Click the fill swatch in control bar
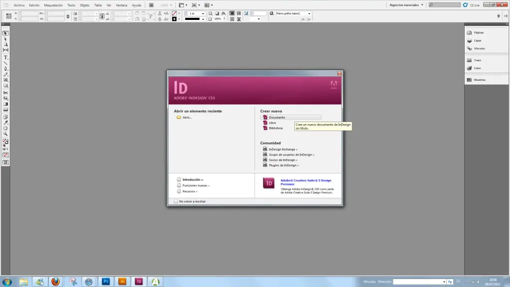The image size is (510, 287). 174,13
